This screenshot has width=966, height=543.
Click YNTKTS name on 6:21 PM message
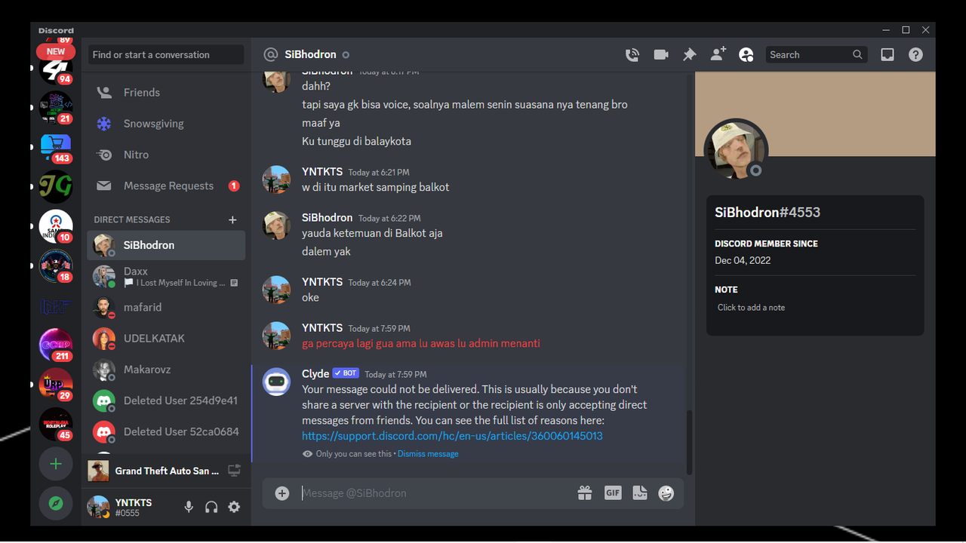[x=322, y=172]
